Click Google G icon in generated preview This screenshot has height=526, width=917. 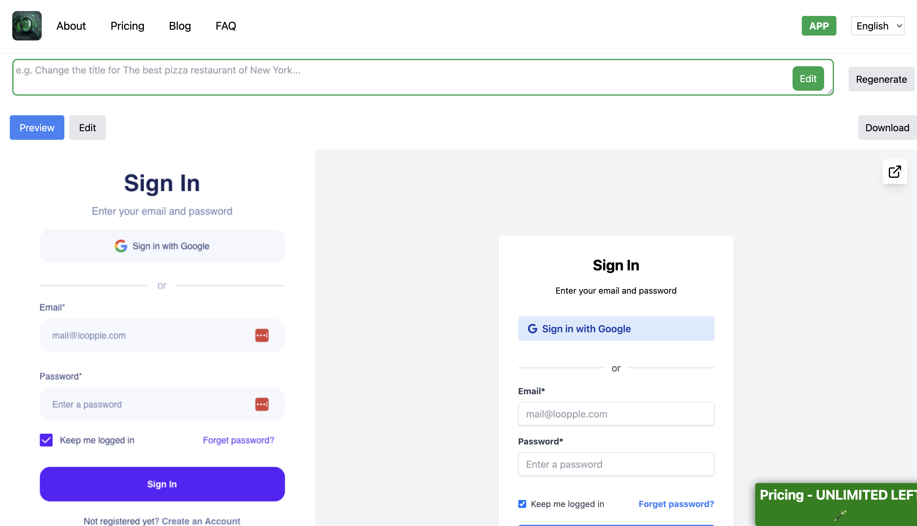pyautogui.click(x=532, y=328)
